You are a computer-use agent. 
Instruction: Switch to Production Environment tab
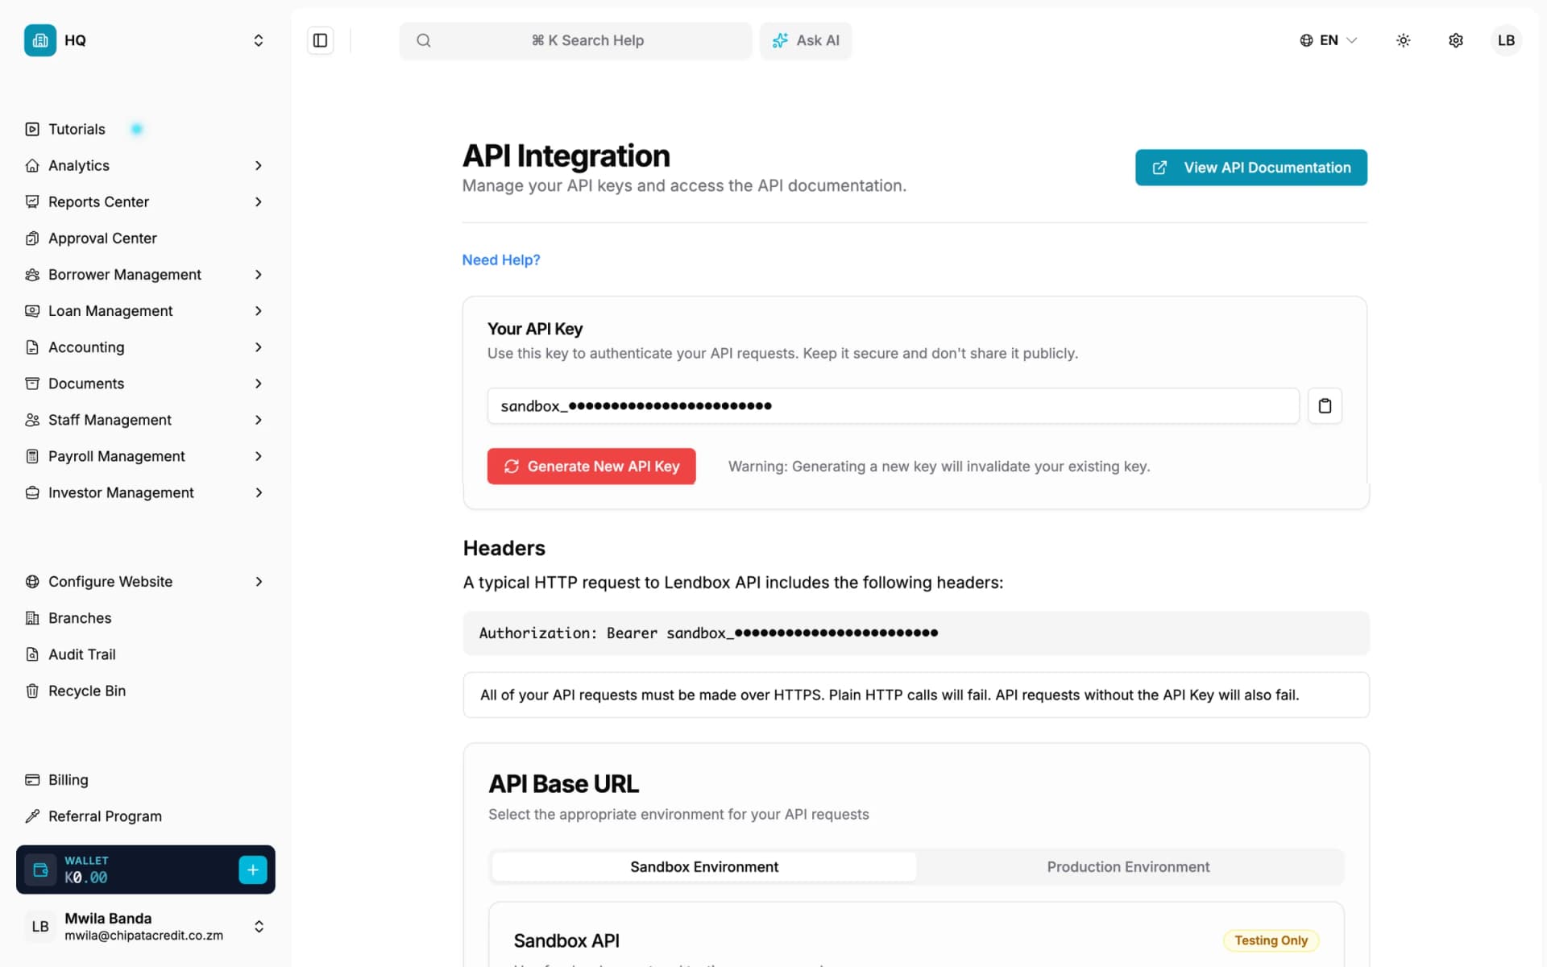click(x=1128, y=867)
